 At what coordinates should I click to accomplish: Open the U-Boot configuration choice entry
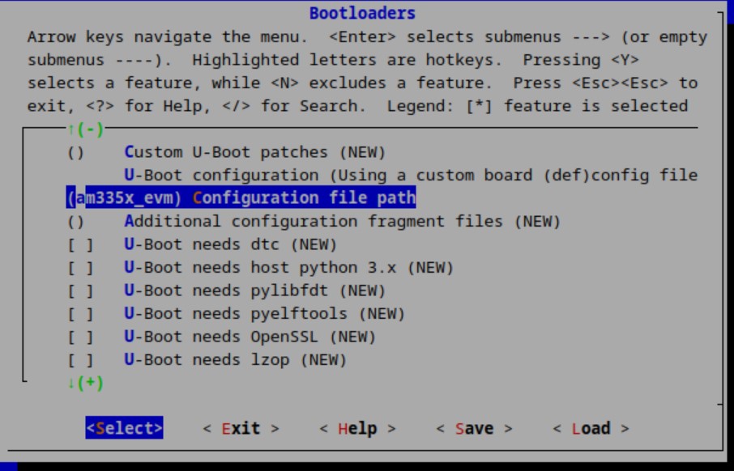(x=410, y=175)
